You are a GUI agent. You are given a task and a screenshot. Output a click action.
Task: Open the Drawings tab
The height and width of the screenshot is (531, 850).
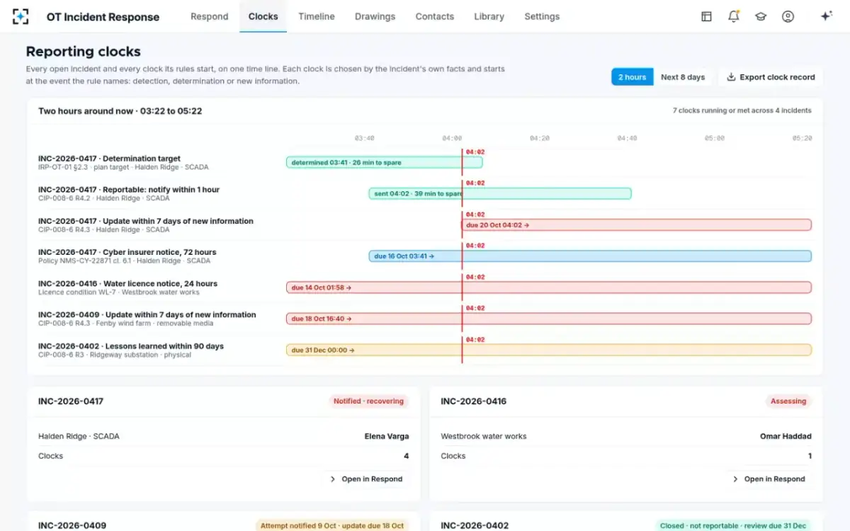(x=375, y=16)
